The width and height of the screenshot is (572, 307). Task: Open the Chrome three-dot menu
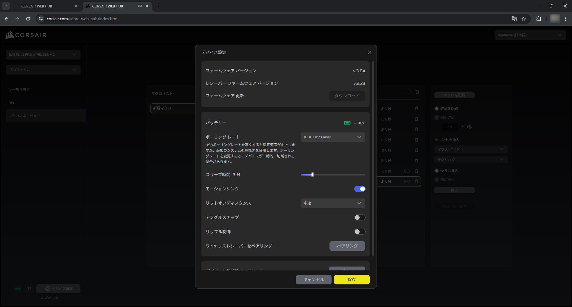click(565, 19)
